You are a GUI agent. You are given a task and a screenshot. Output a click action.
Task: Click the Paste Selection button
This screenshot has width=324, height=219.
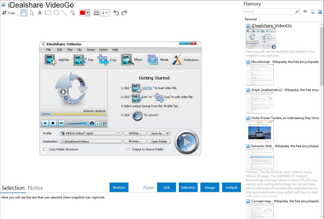click(x=188, y=187)
